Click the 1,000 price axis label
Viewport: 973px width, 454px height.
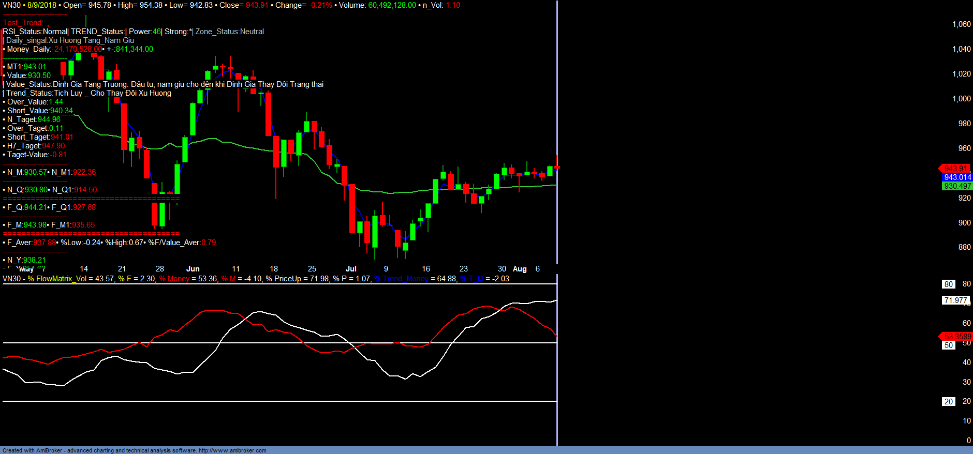[x=962, y=99]
